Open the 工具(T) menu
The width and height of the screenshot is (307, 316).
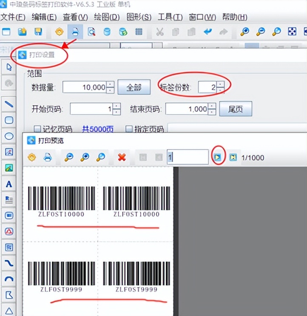170,17
